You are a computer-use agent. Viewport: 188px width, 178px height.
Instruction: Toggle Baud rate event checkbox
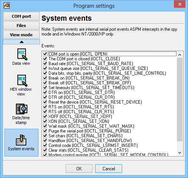point(45,64)
